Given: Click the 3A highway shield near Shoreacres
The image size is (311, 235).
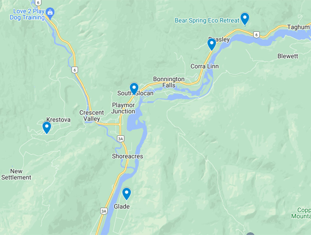Looking at the screenshot, I should point(120,139).
